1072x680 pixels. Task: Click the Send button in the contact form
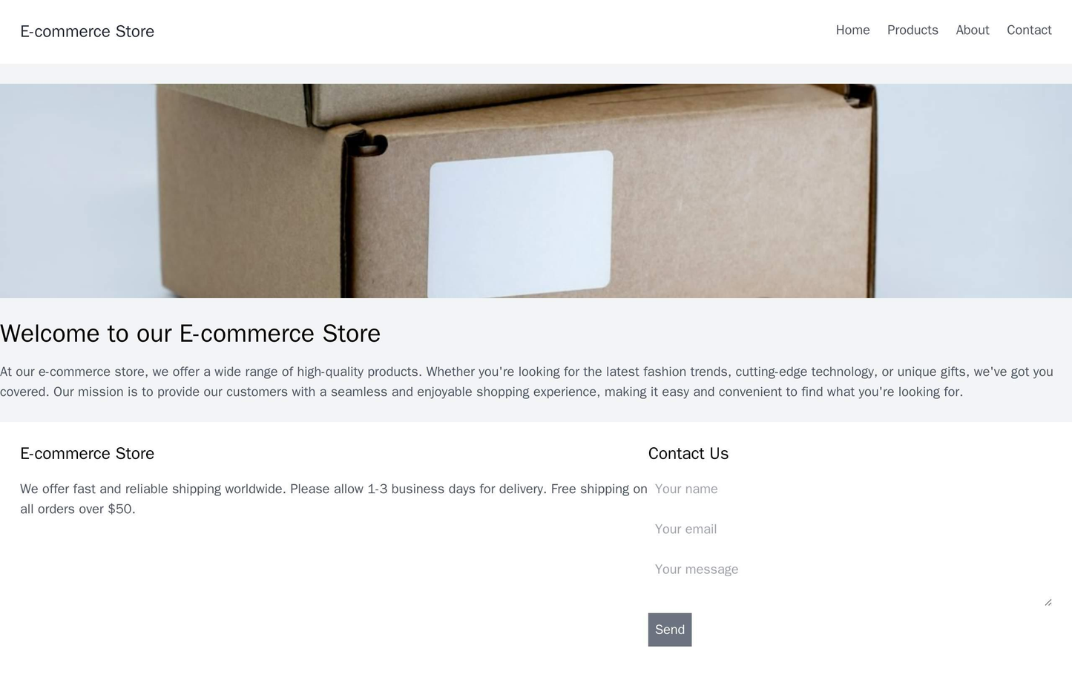(671, 628)
